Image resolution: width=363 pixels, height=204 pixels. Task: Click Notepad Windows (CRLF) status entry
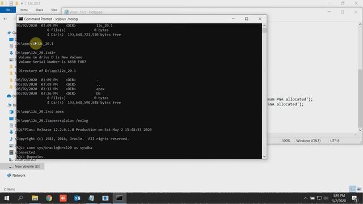309,141
